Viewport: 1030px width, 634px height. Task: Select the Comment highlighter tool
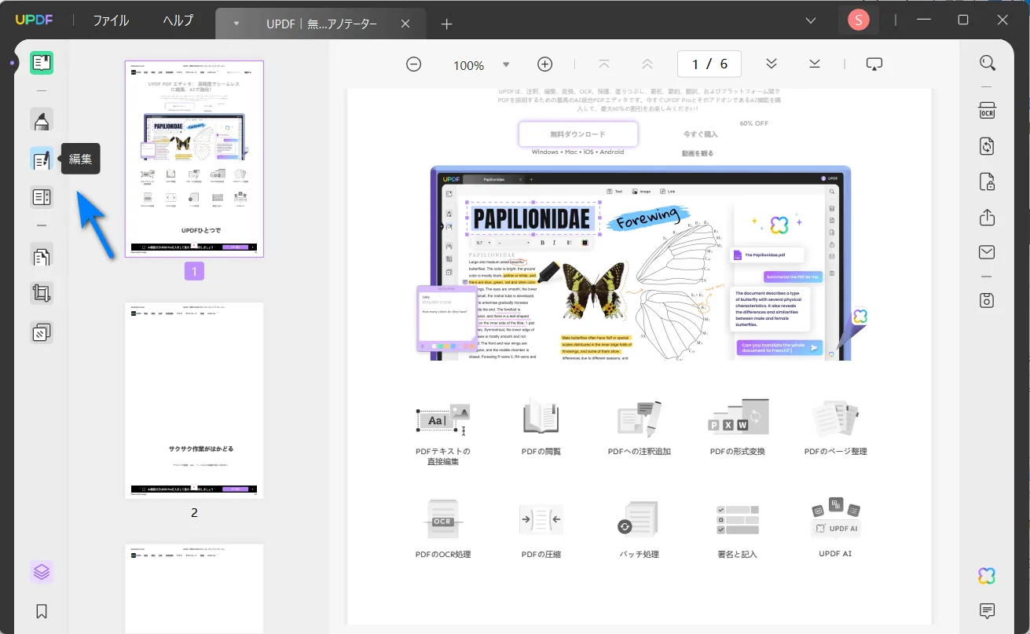coord(42,120)
